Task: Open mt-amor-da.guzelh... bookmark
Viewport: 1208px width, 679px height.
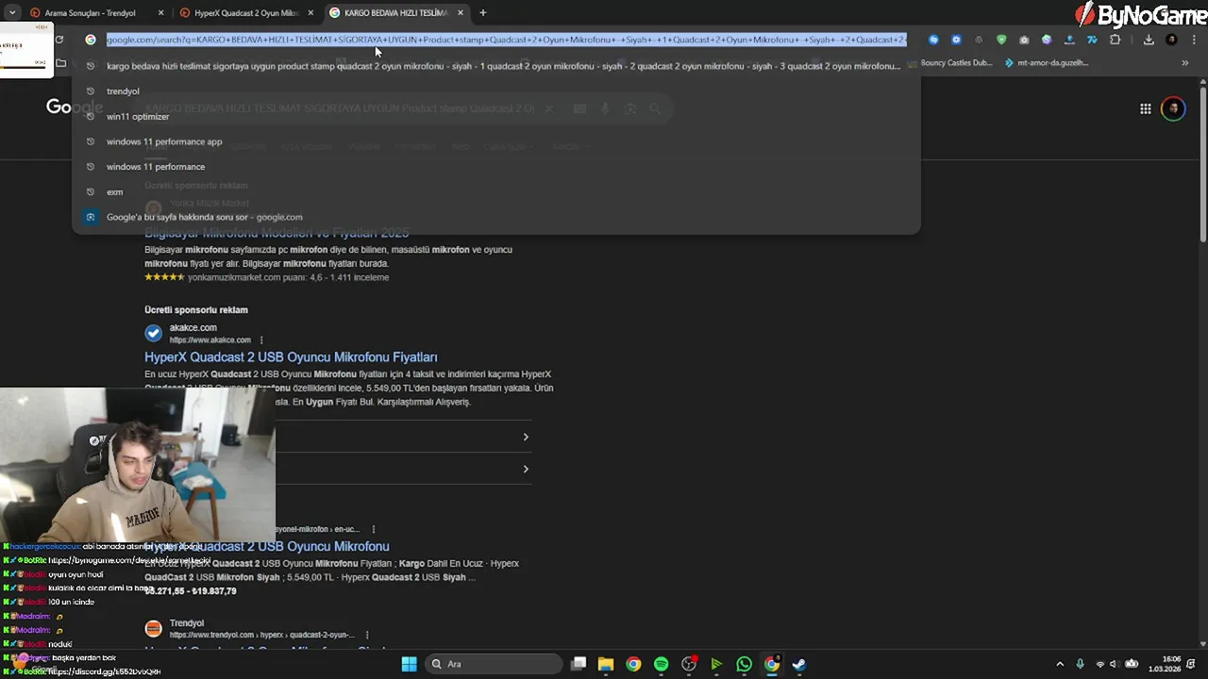Action: 1047,63
